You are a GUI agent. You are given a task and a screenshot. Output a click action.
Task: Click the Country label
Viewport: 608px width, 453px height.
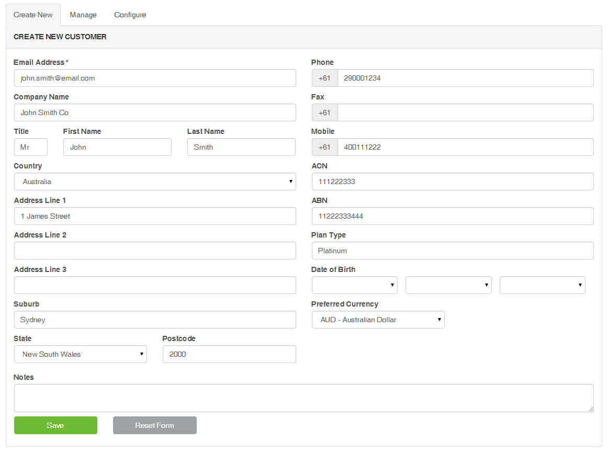tap(28, 166)
